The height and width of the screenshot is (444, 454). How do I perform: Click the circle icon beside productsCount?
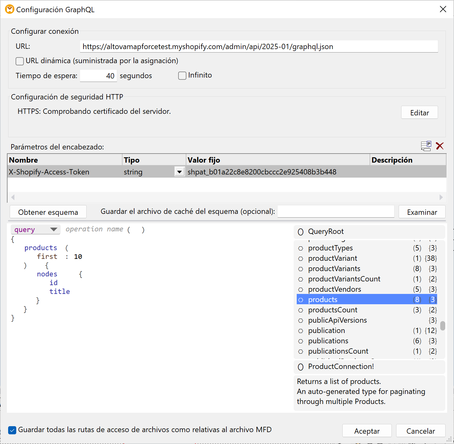tap(300, 310)
